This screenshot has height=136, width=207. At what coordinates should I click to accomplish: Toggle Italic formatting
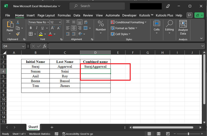click(x=37, y=28)
